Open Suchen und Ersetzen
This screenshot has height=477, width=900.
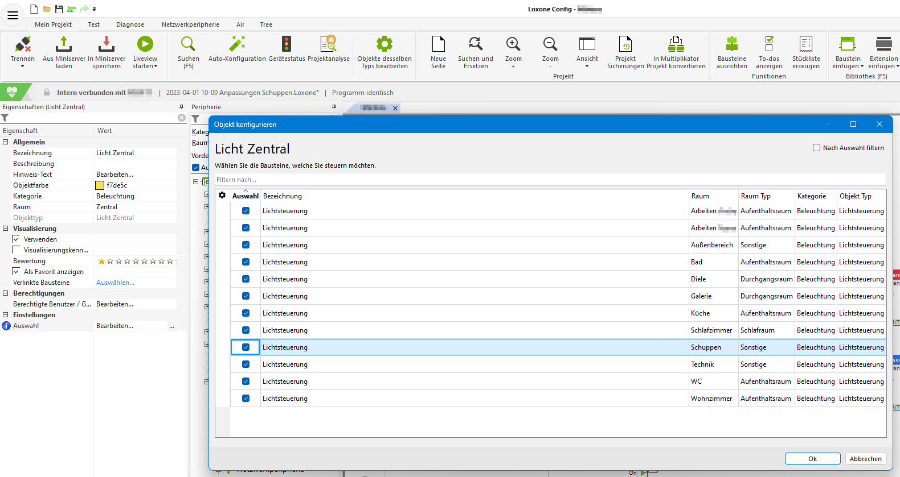tap(476, 52)
